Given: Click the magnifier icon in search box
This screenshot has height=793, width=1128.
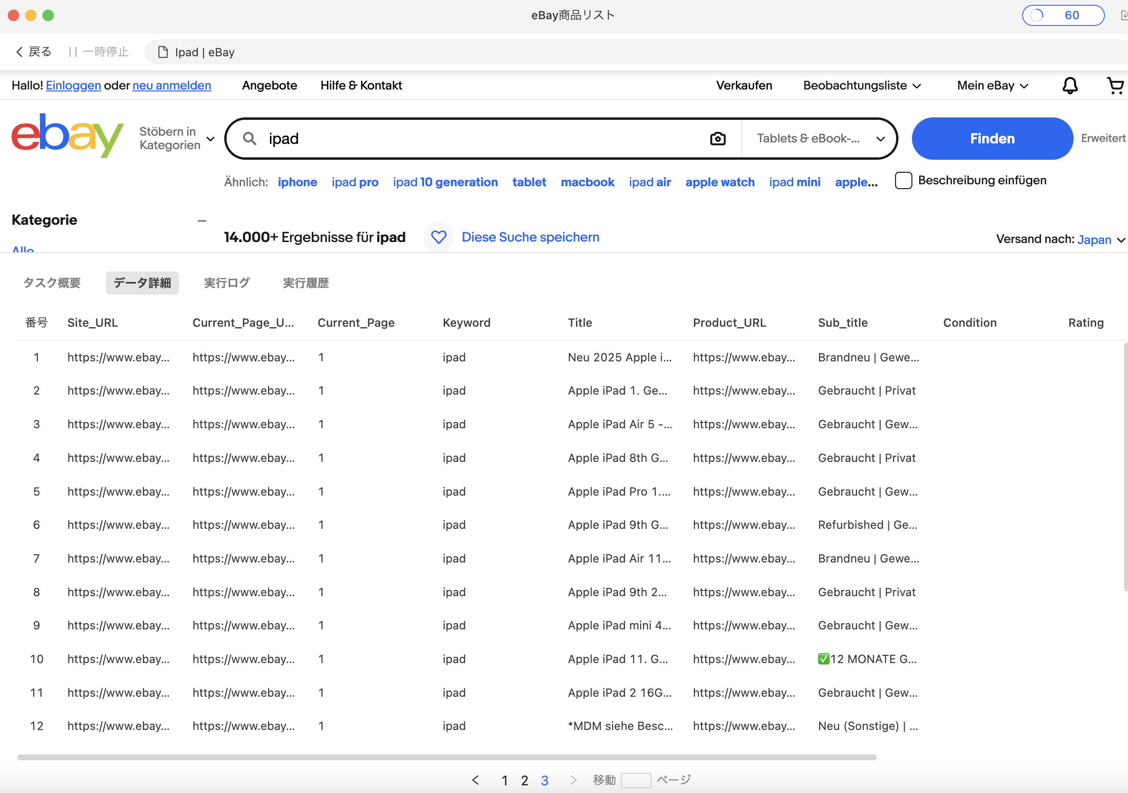Looking at the screenshot, I should coord(250,139).
